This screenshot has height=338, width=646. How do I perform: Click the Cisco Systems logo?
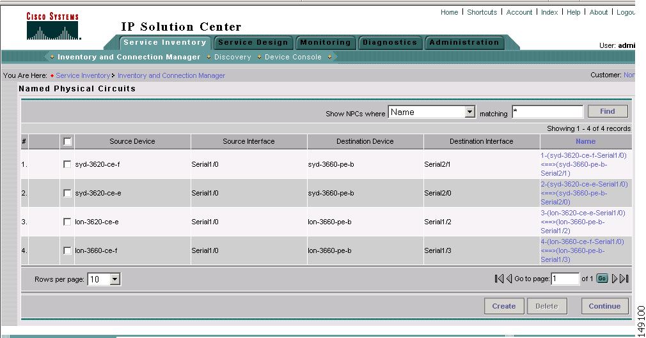[x=52, y=26]
